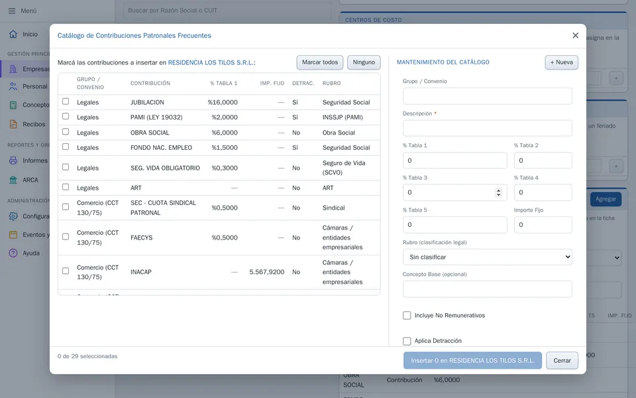Click the Importe Fijo input

(543, 225)
